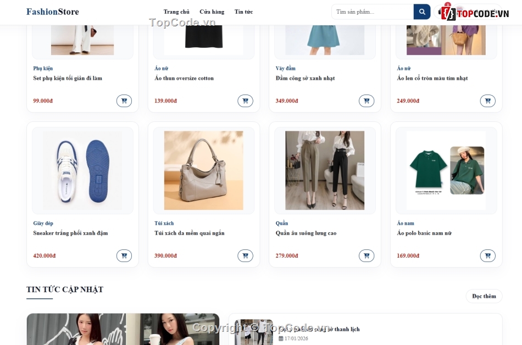Go to FashionStore logo home link
The width and height of the screenshot is (522, 345).
click(x=53, y=12)
